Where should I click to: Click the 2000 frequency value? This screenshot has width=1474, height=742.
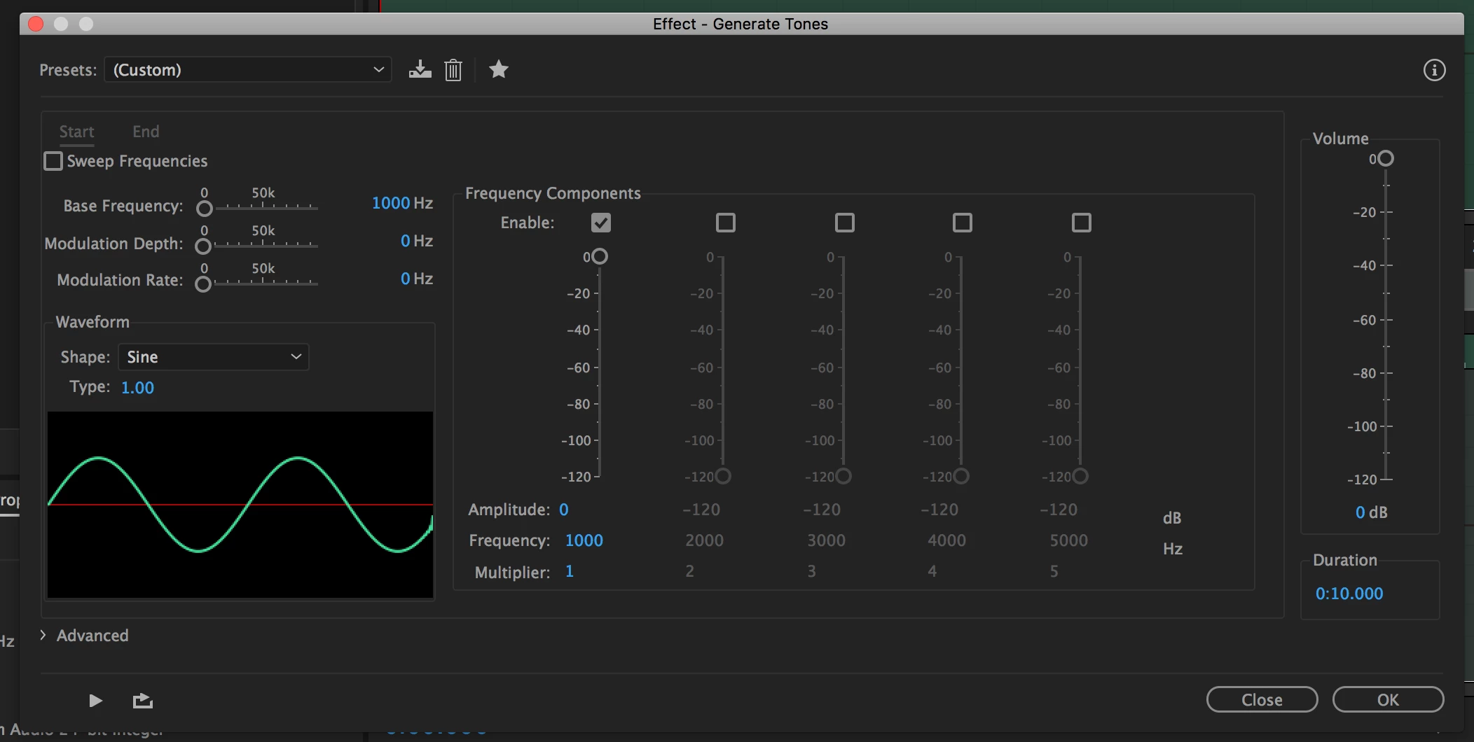pos(704,540)
